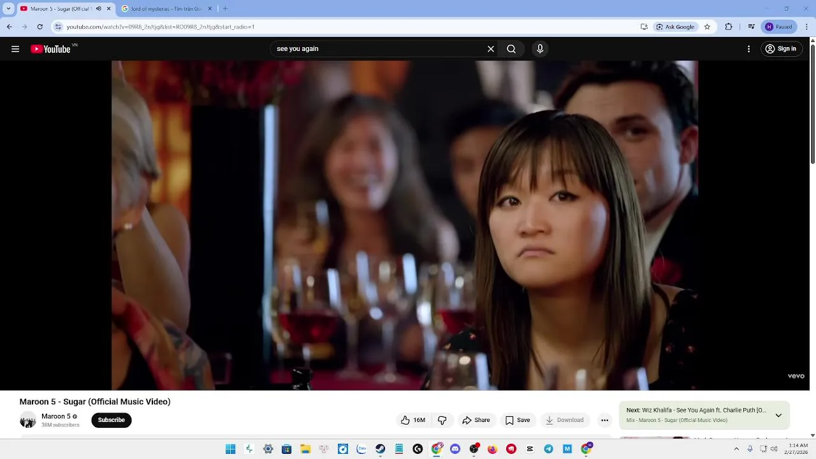
Task: Install app icon in address bar
Action: pos(644,27)
